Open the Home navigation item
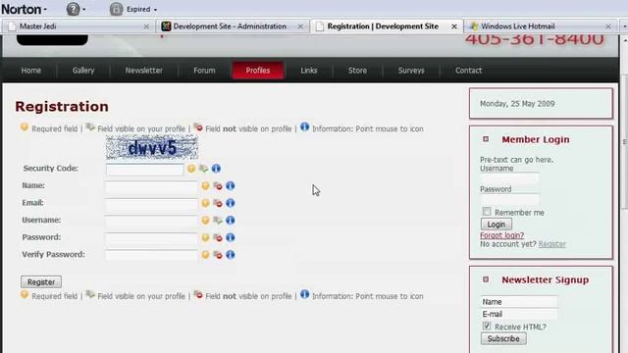628x353 pixels. click(30, 71)
